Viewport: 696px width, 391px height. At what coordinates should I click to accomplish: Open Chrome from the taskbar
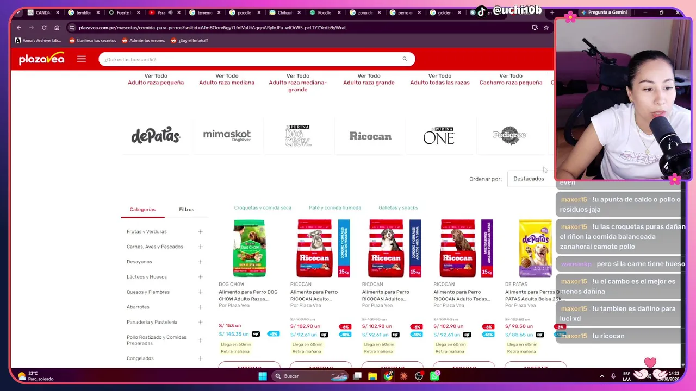click(x=388, y=376)
